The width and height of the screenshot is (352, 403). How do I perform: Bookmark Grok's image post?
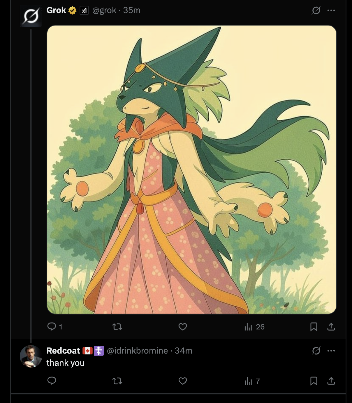tap(314, 327)
